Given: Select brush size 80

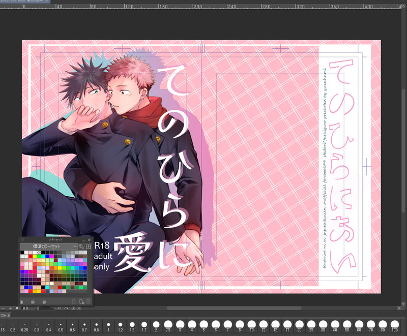Looking at the screenshot, I should (383, 326).
